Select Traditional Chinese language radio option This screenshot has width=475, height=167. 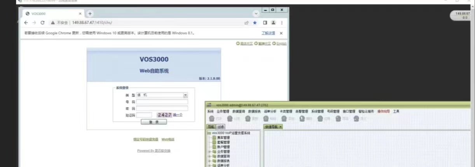(x=256, y=43)
